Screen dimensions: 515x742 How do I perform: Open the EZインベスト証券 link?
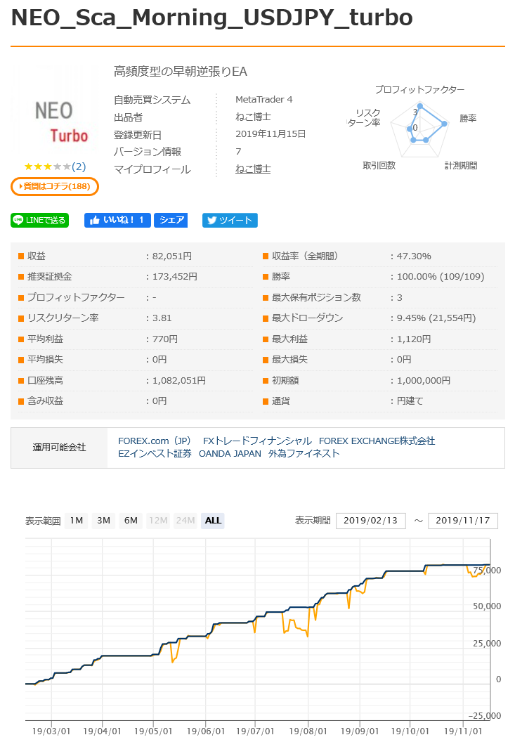point(155,454)
